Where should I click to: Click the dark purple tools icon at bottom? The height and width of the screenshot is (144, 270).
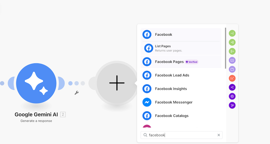pos(232,105)
